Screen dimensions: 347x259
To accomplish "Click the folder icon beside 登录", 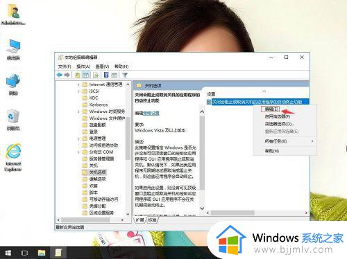I will pyautogui.click(x=85, y=132).
